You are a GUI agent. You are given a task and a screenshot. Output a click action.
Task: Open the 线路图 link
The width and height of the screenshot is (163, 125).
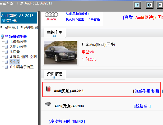coord(141,106)
